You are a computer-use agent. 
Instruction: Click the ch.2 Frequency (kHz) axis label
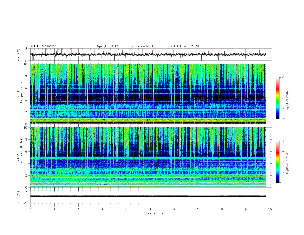(20, 153)
